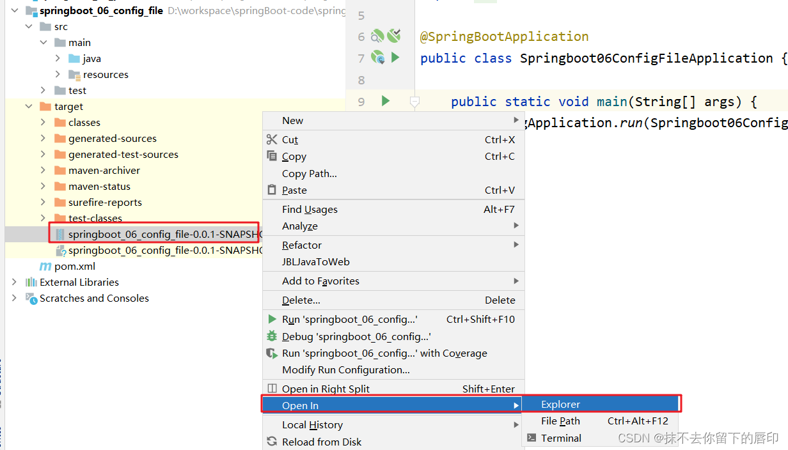Select Find Usages menu entry

tap(393, 209)
